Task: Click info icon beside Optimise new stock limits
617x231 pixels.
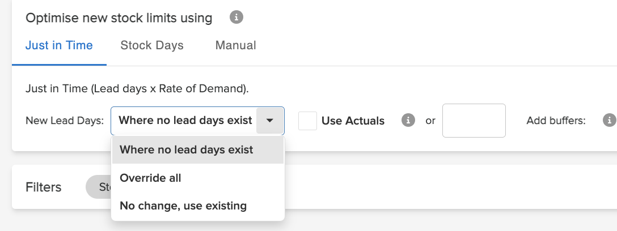Action: pyautogui.click(x=236, y=18)
